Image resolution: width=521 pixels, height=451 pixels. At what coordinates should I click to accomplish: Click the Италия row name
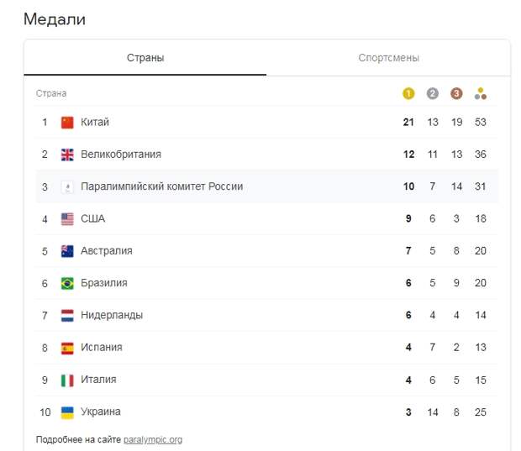pos(98,380)
